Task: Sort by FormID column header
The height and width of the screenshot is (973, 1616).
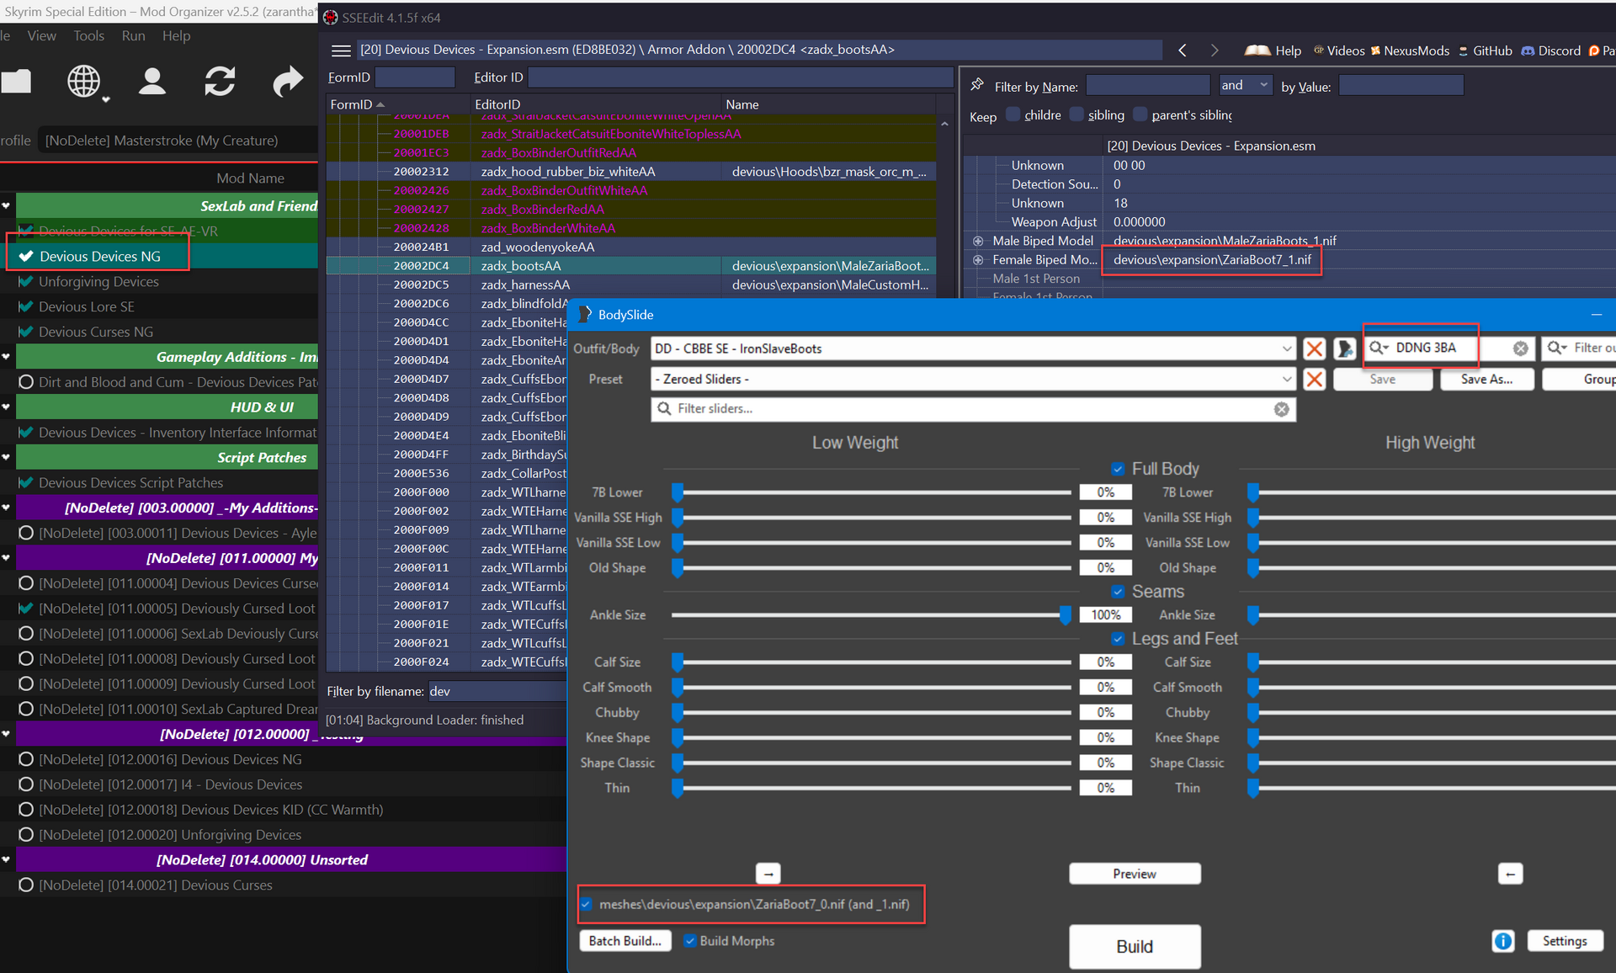Action: tap(396, 104)
